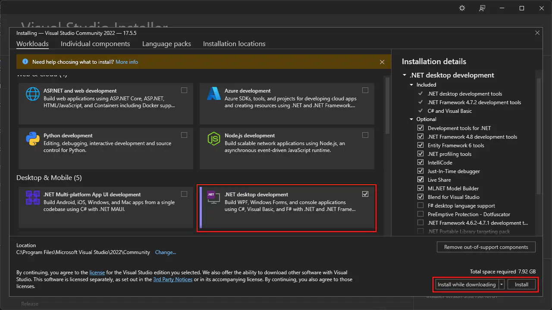Screen dimensions: 552x310
Task: Uncheck ML.NET Model Builder option
Action: click(x=420, y=188)
